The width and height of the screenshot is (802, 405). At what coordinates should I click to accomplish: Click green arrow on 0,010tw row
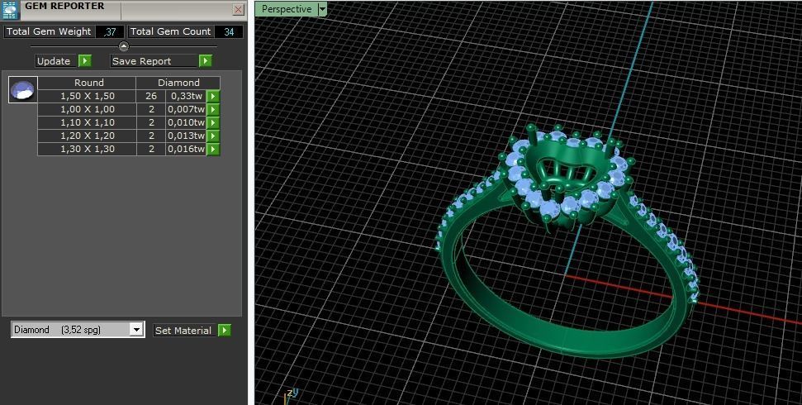pyautogui.click(x=213, y=122)
